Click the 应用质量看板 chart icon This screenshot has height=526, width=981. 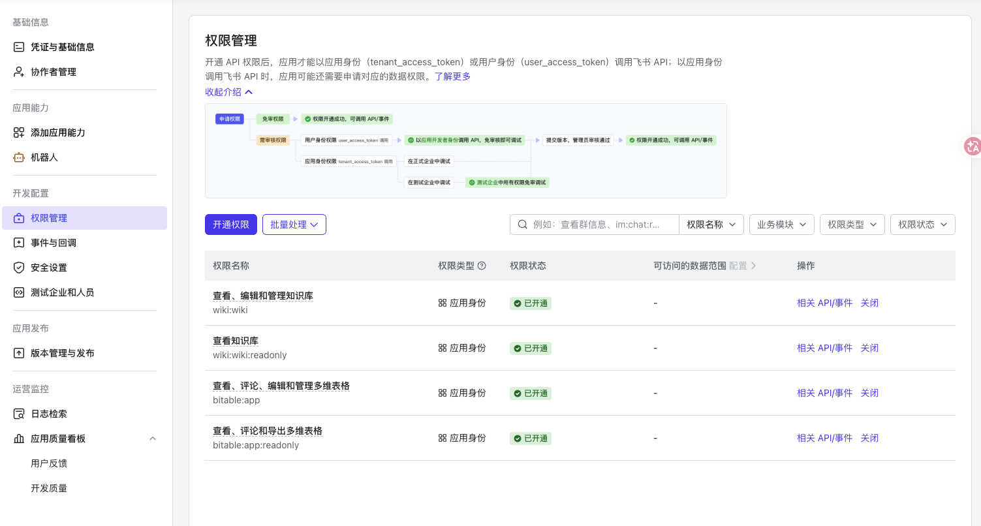pos(19,439)
